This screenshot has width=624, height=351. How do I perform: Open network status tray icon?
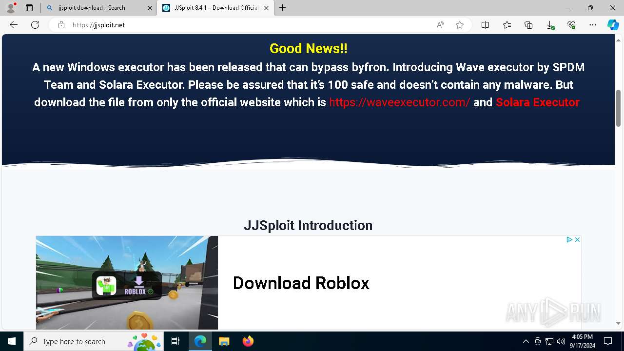tap(549, 341)
